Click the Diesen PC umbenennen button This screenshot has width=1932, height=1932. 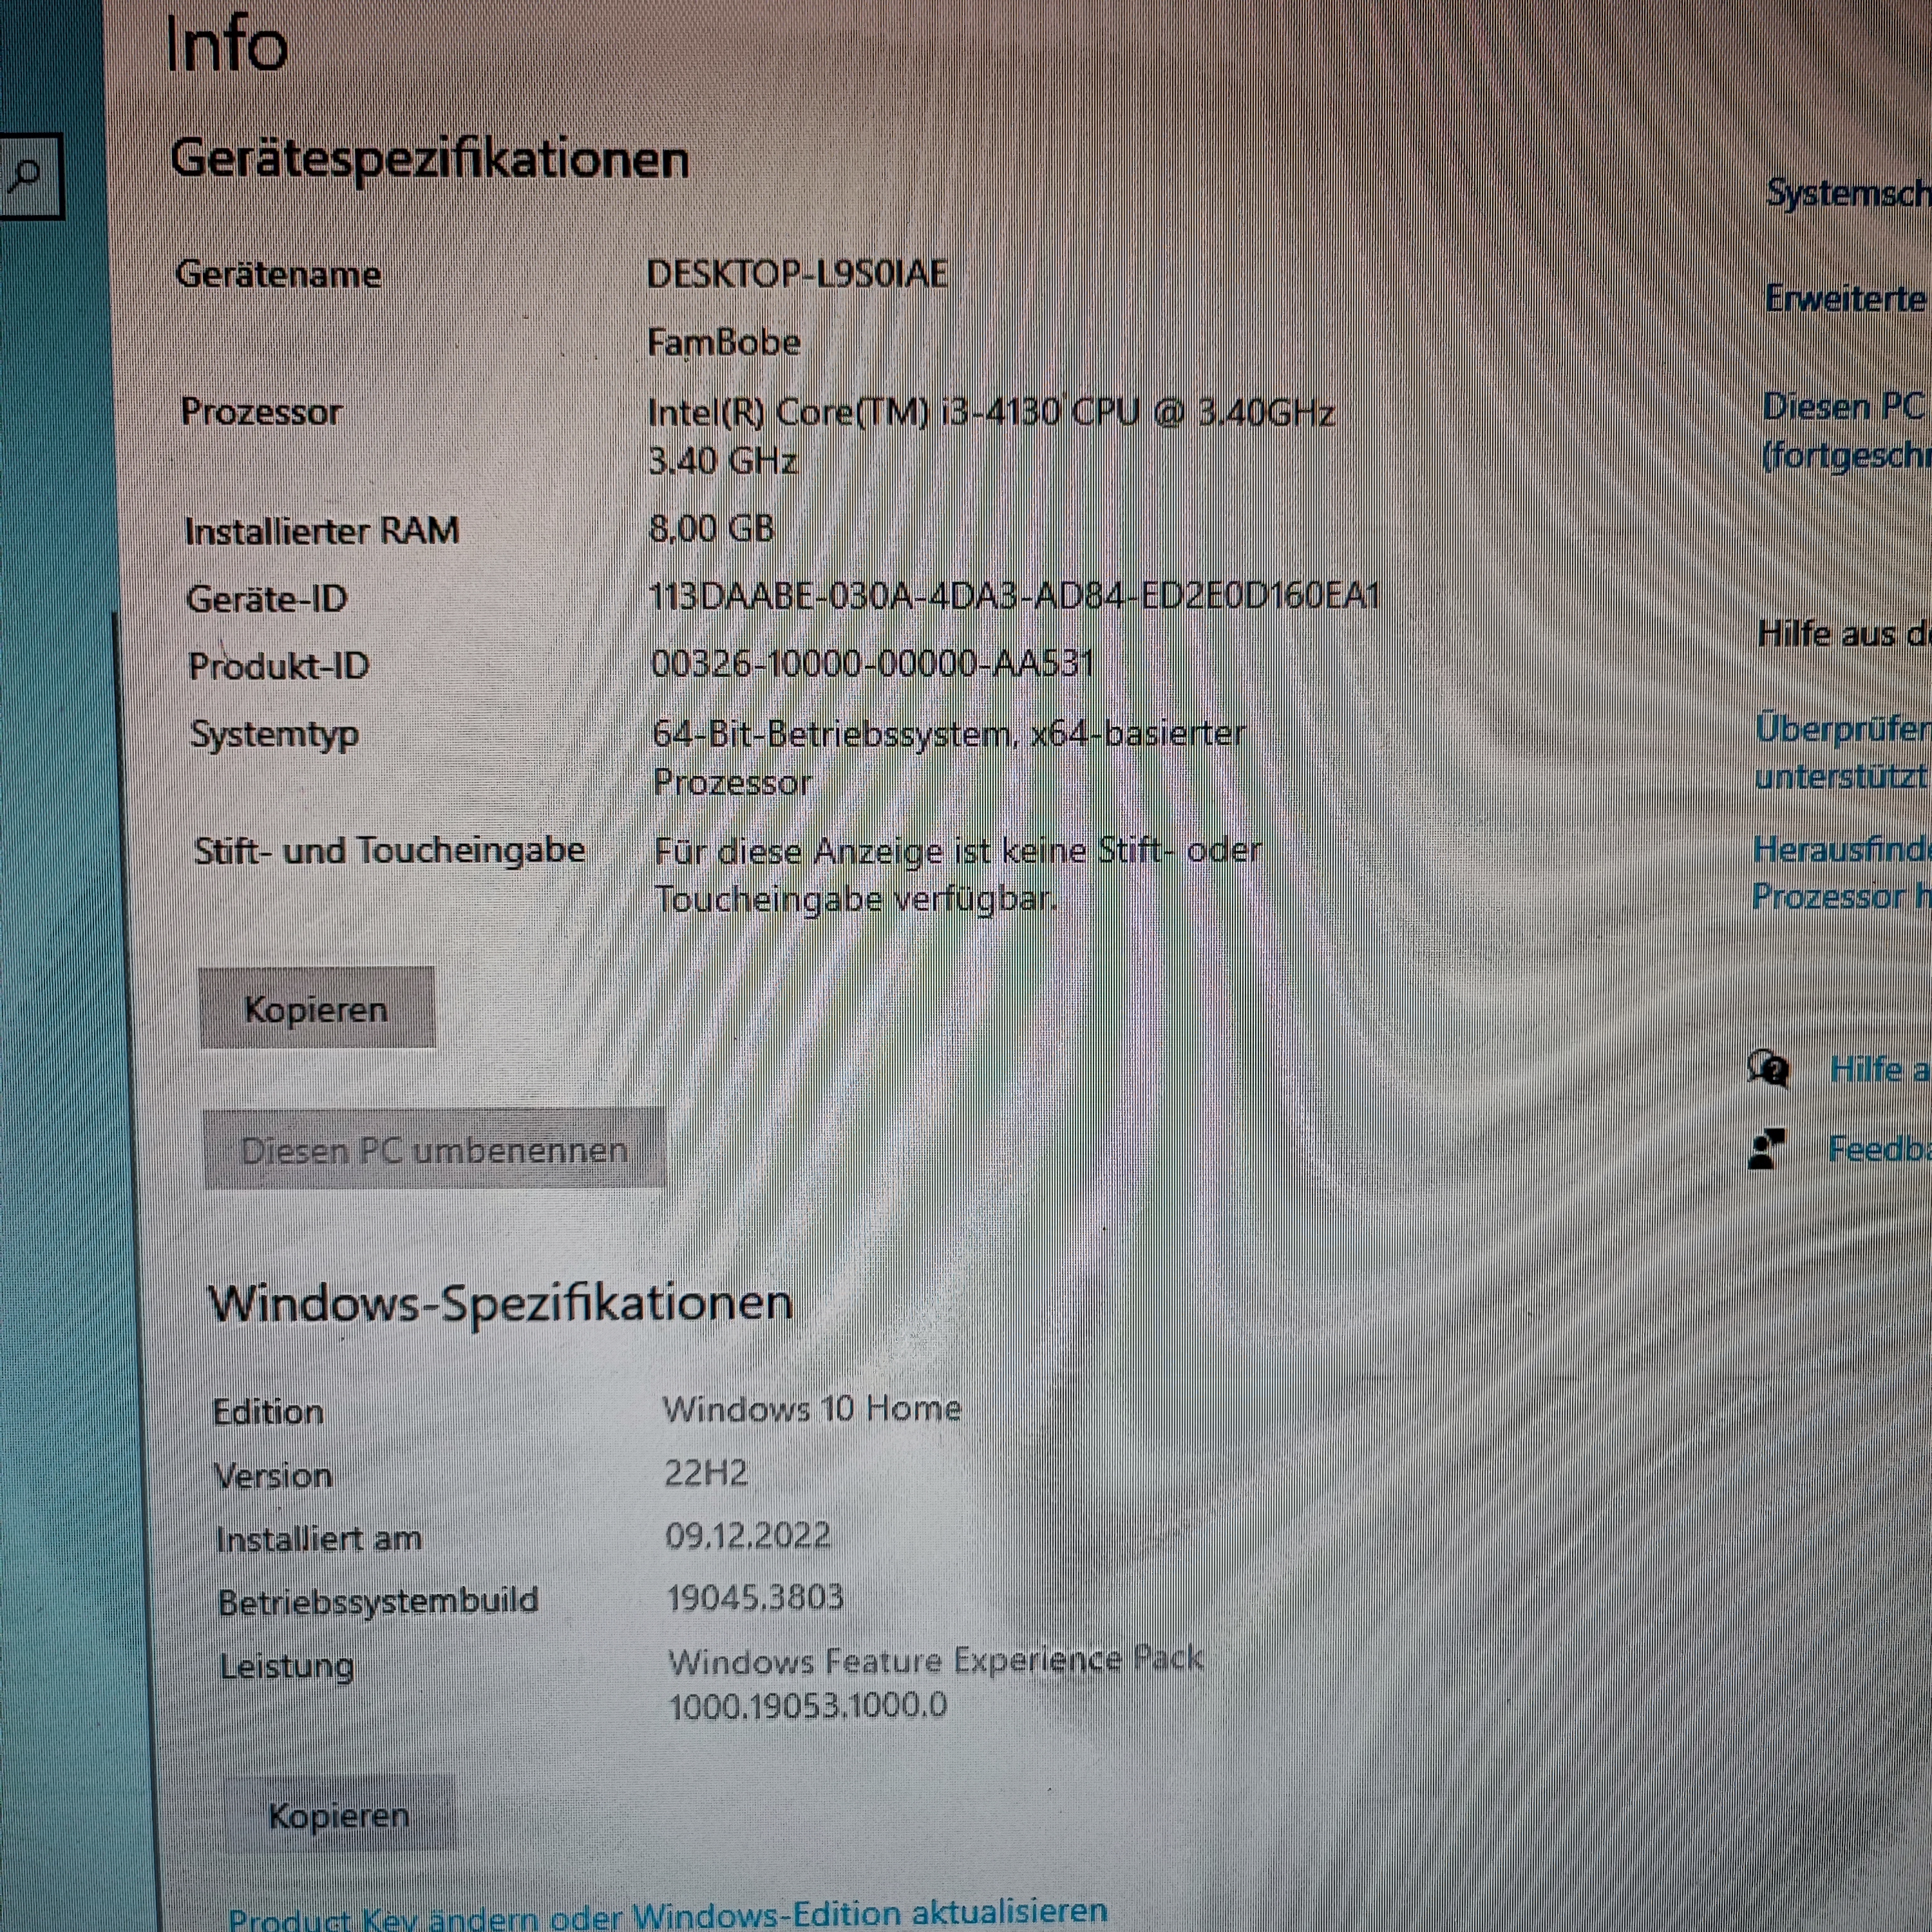(434, 1150)
